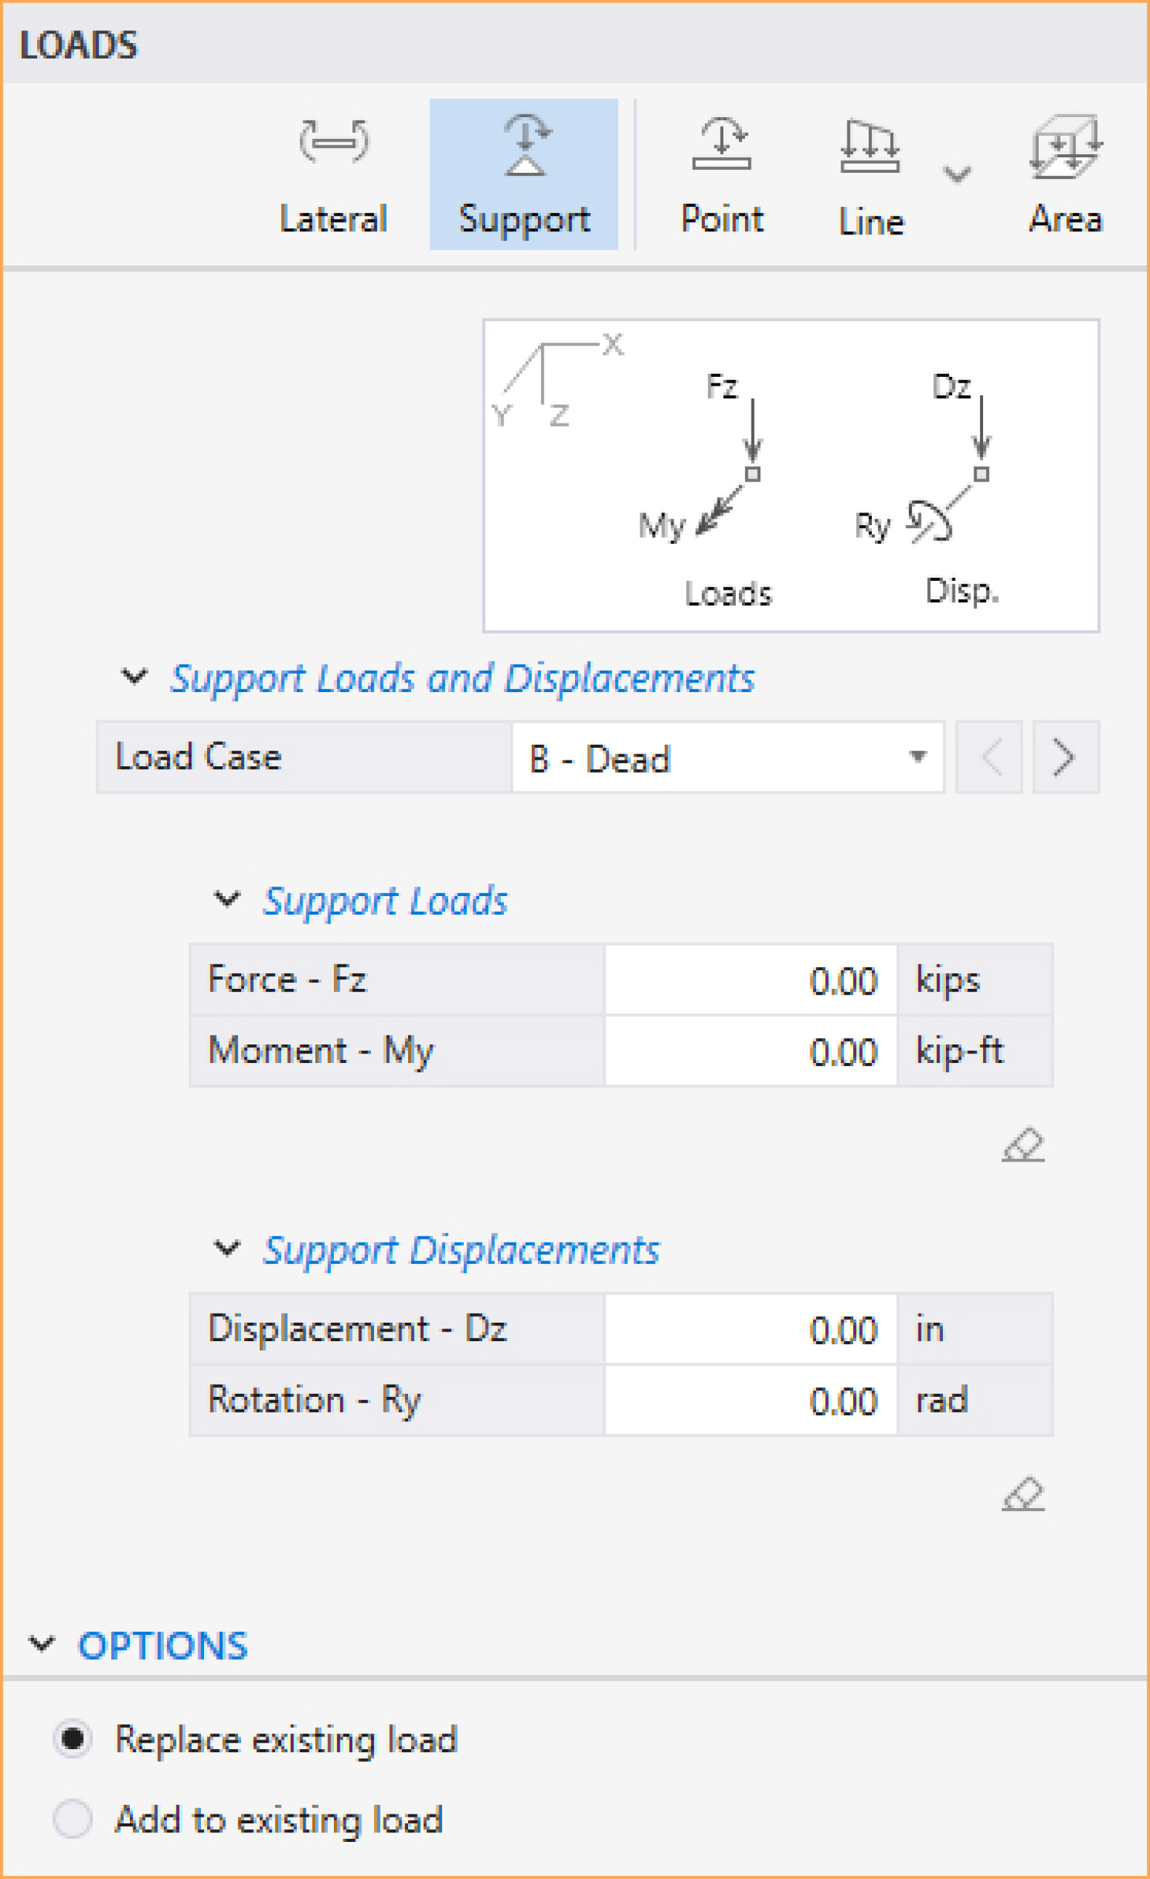Screen dimensions: 1150x1879
Task: Collapse Support Loads and Displacements section
Action: (134, 677)
